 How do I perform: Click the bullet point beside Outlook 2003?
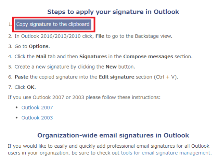point(16,118)
